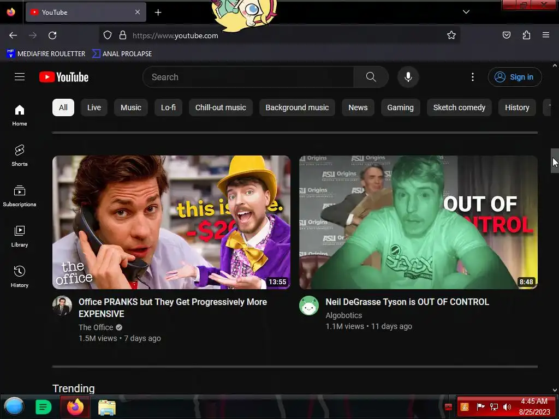Viewport: 559px width, 419px height.
Task: Click Neil DeGrasse Tyson video title
Action: point(407,302)
